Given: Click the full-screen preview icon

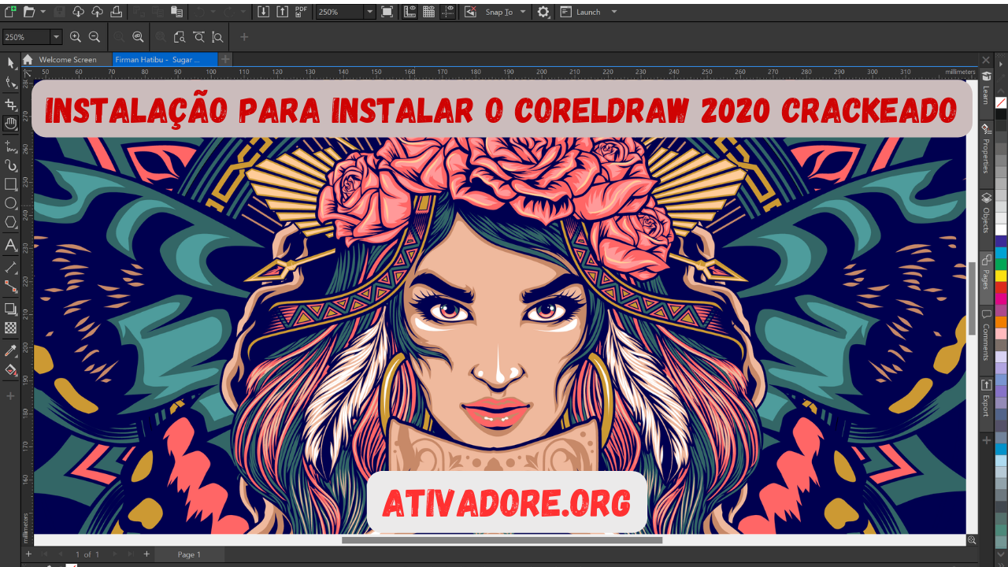Looking at the screenshot, I should coord(387,12).
